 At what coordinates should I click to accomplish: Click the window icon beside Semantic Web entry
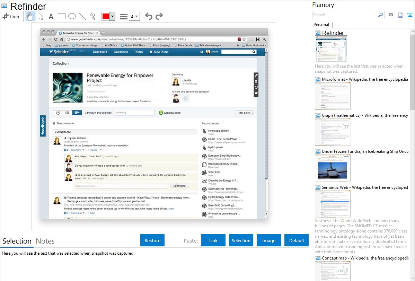[x=318, y=187]
